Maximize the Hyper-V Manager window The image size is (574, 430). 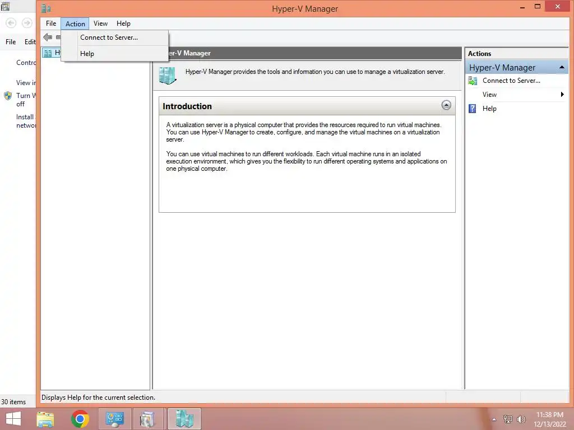pyautogui.click(x=538, y=7)
